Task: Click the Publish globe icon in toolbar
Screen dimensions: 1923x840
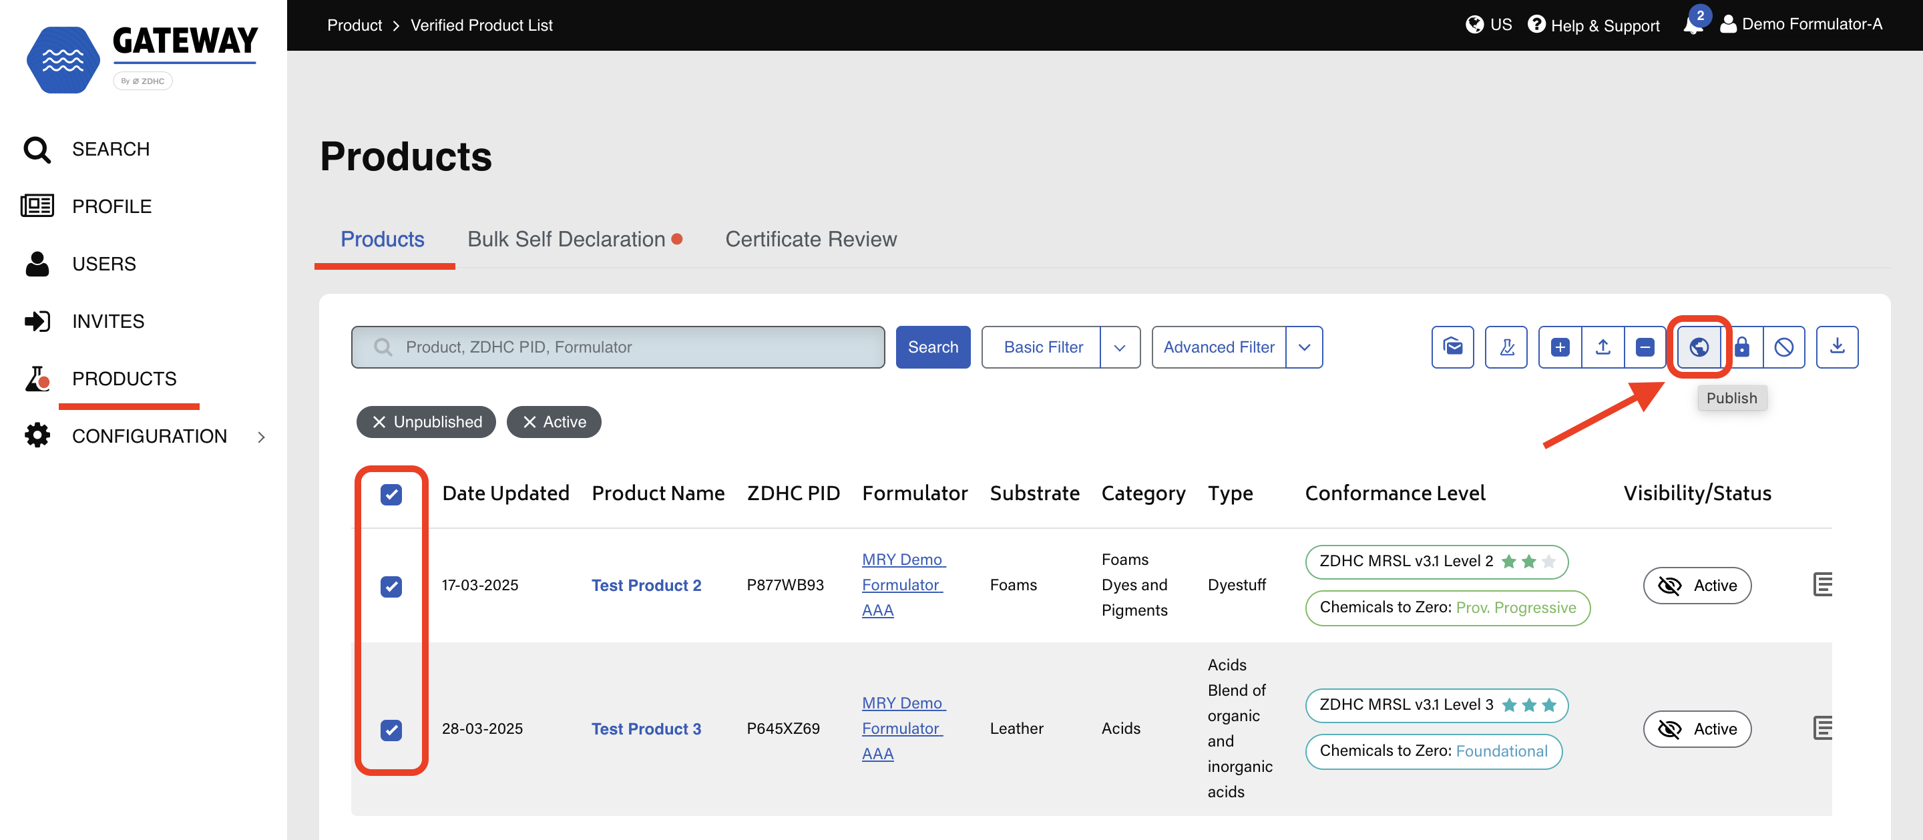Action: click(1699, 347)
